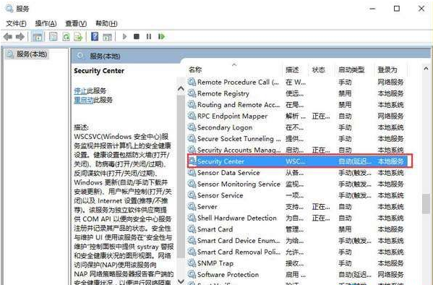Open the Help question mark icon
The height and width of the screenshot is (285, 433).
pyautogui.click(x=95, y=36)
